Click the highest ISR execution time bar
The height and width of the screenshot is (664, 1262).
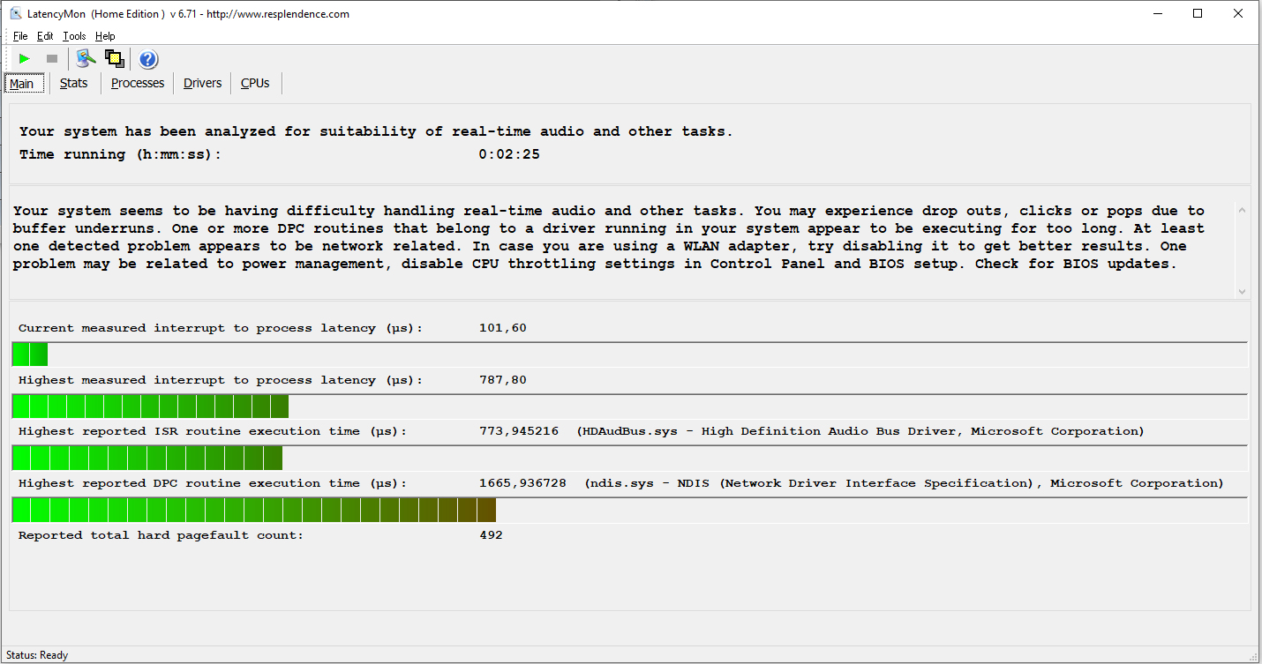[x=630, y=458]
